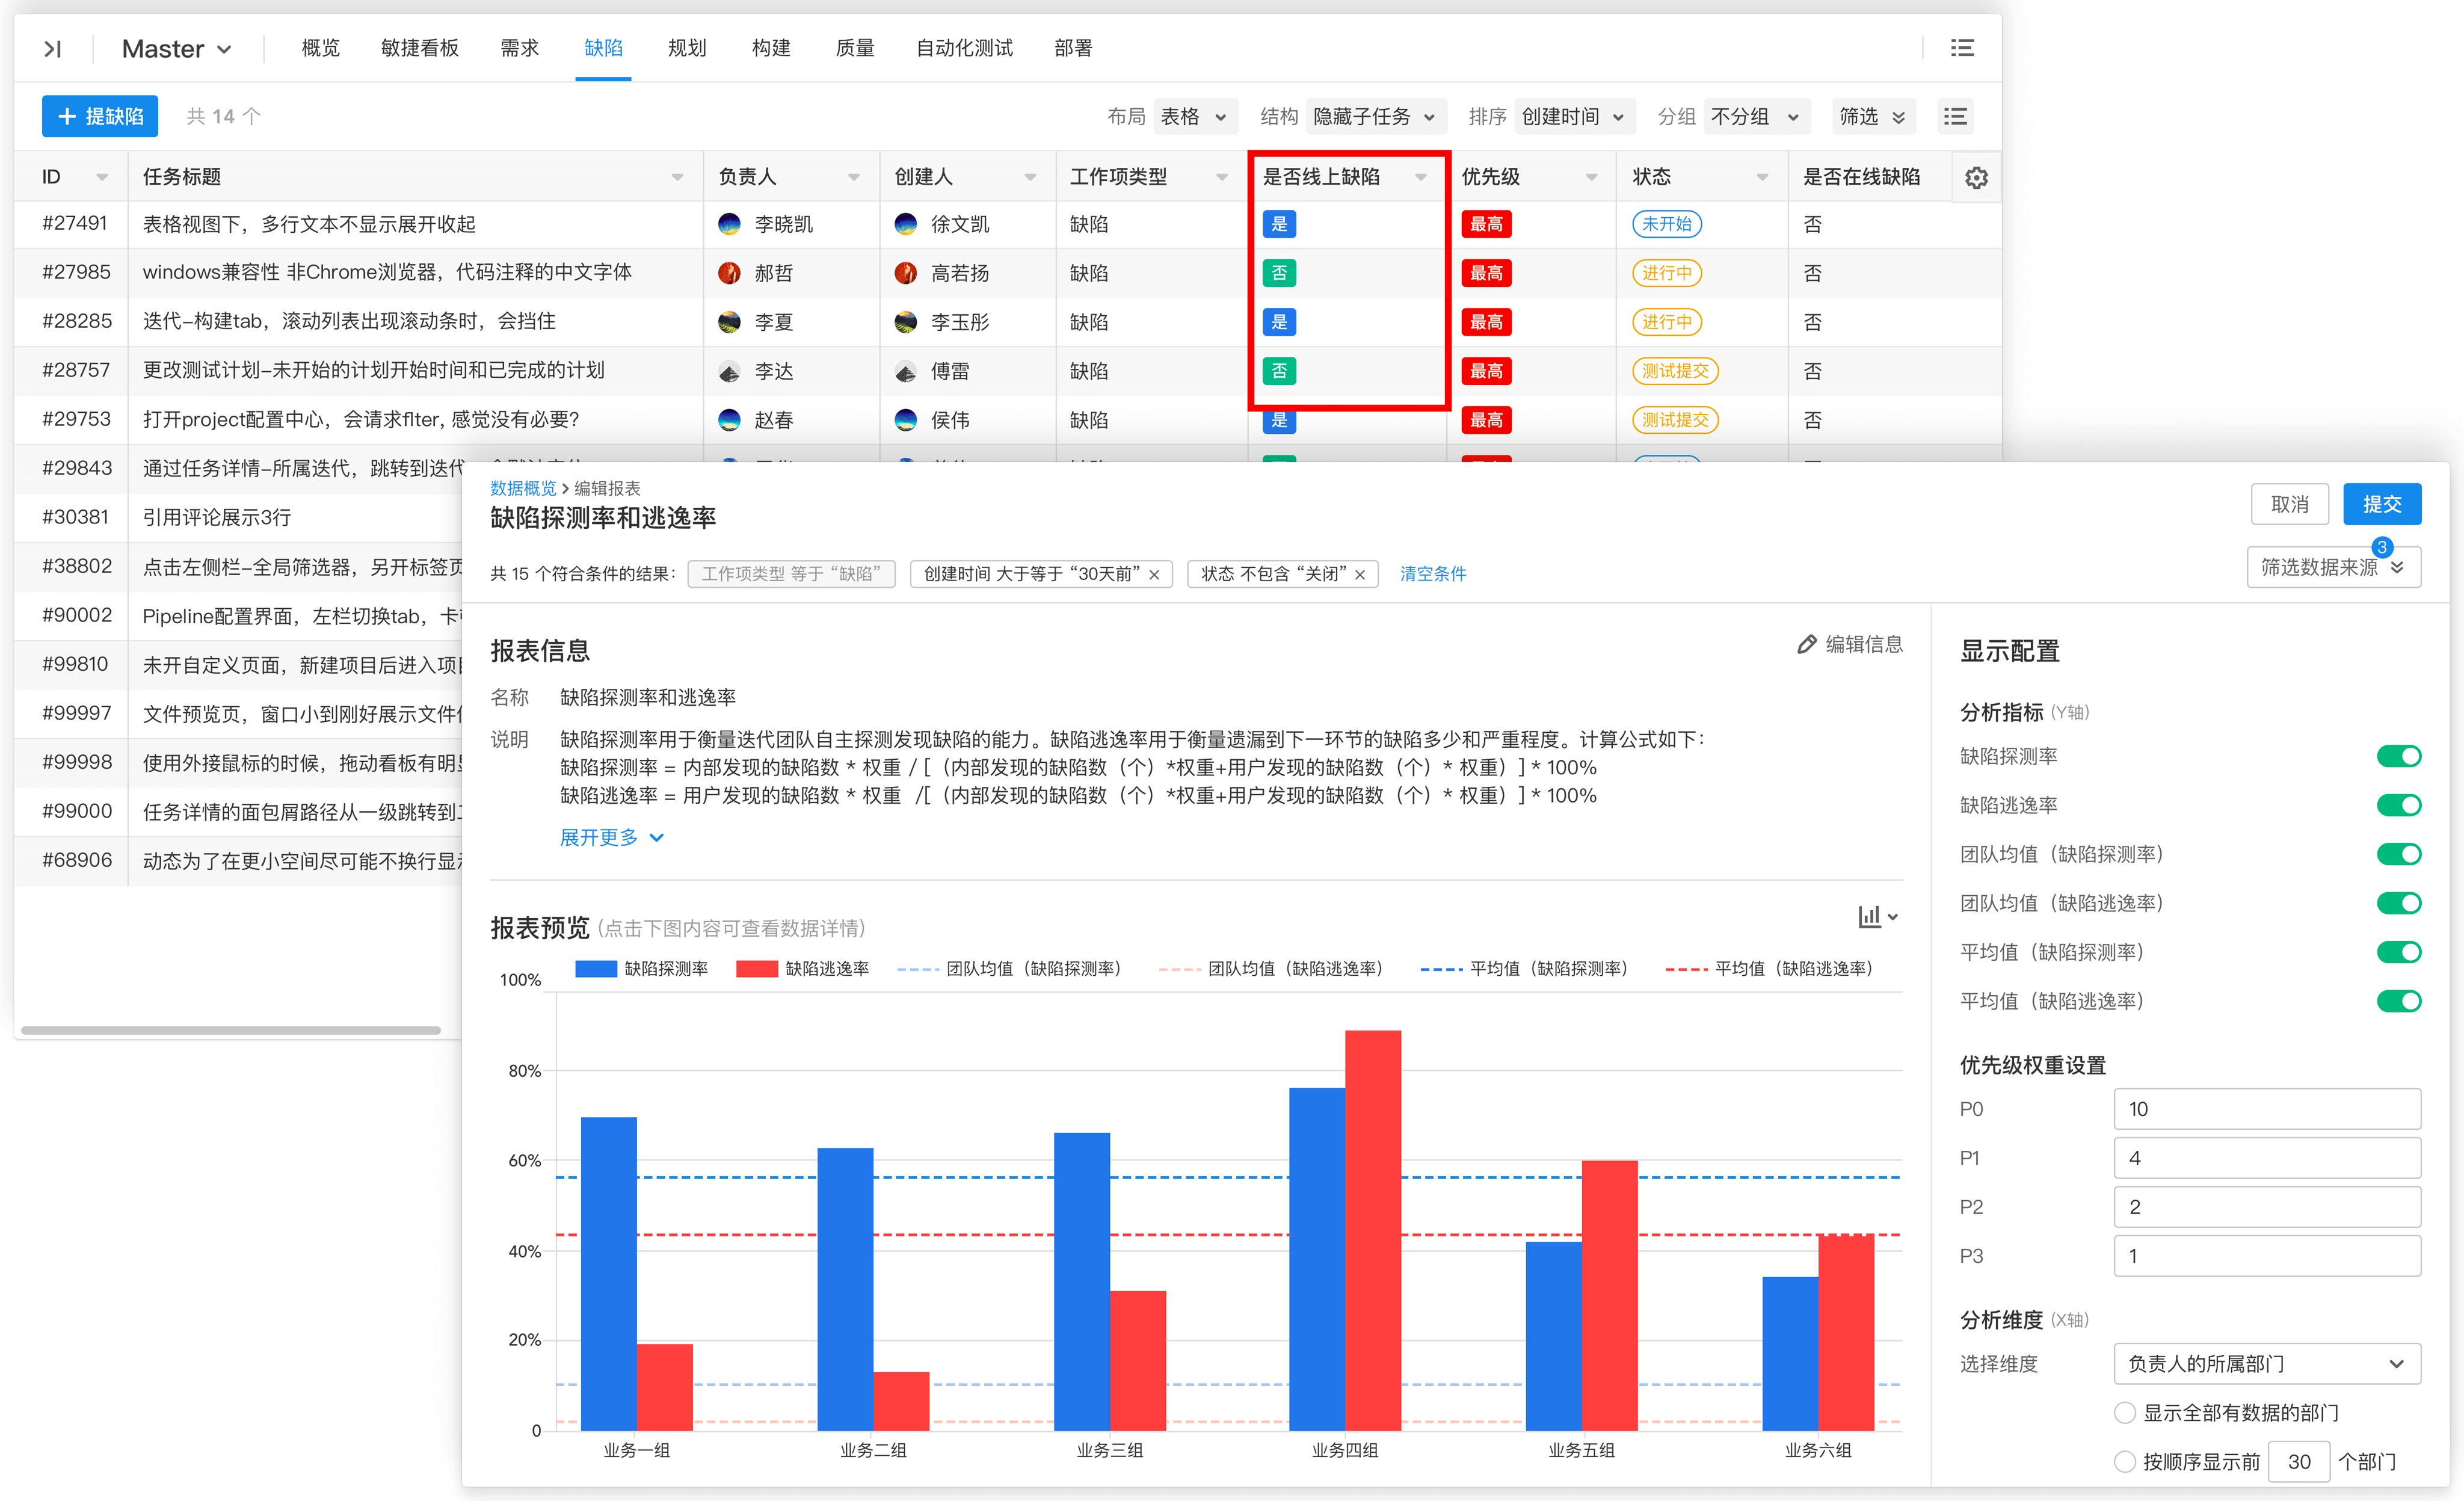Remove the 创建时间 filter condition

pos(1156,574)
